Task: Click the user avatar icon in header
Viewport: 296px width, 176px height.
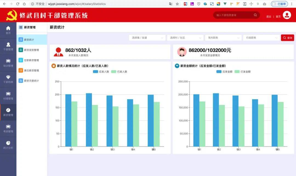Action: pyautogui.click(x=287, y=15)
